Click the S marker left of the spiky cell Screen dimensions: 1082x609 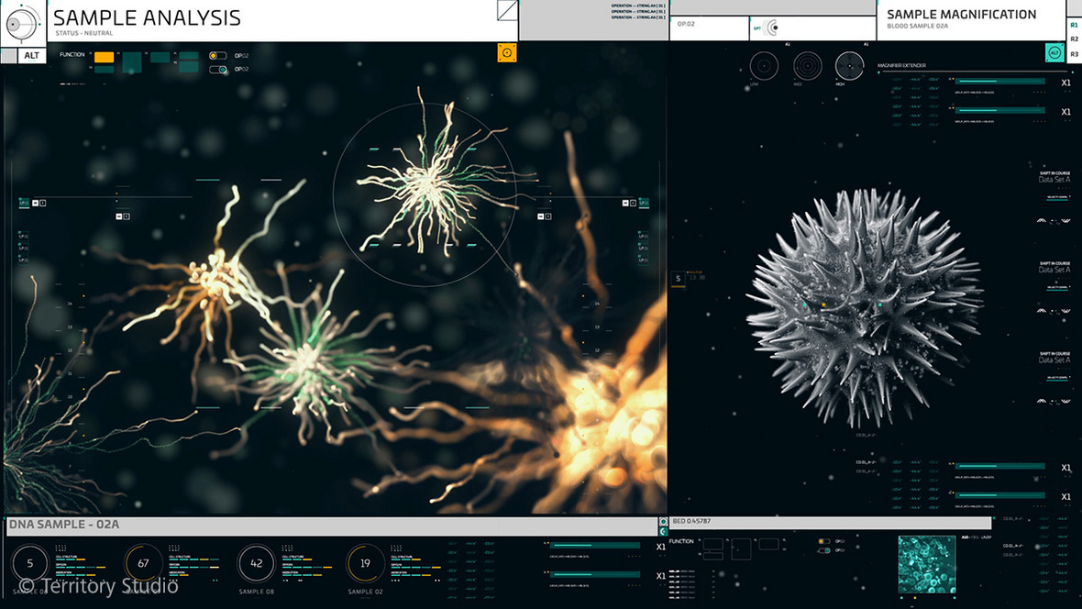678,279
